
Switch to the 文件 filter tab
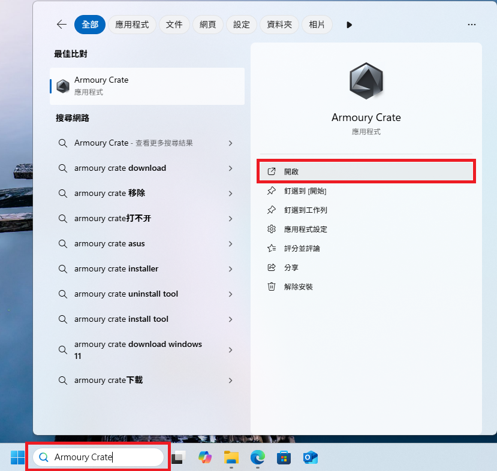tap(174, 25)
